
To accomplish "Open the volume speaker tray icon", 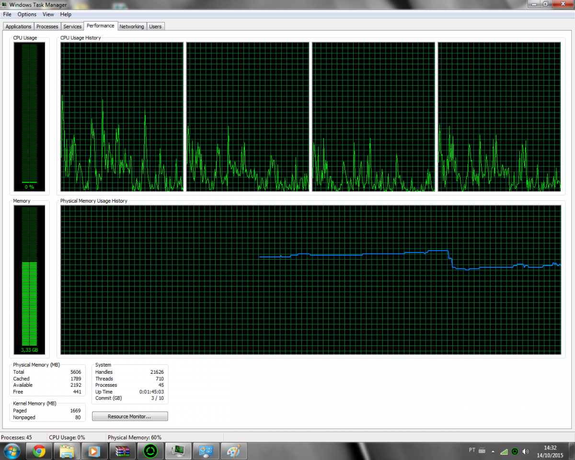I will 526,451.
